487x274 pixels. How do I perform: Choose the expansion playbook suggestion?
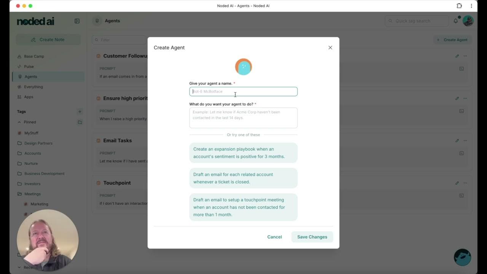coord(243,153)
